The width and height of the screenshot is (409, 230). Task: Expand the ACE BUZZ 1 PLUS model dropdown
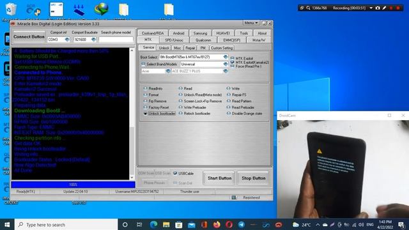tap(226, 71)
